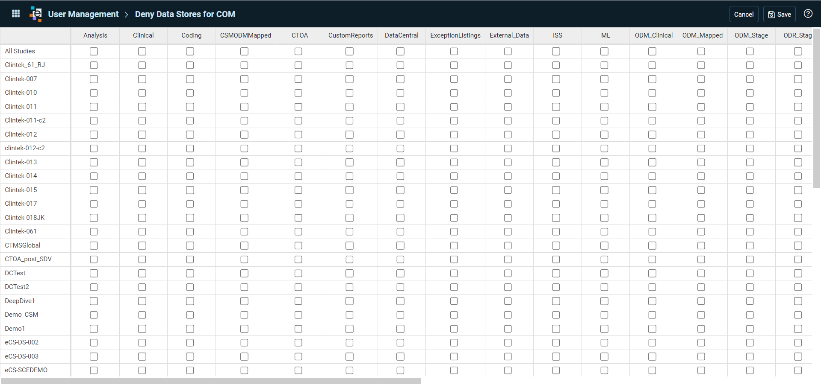Open the apps grid menu
The height and width of the screenshot is (385, 821).
coord(16,14)
